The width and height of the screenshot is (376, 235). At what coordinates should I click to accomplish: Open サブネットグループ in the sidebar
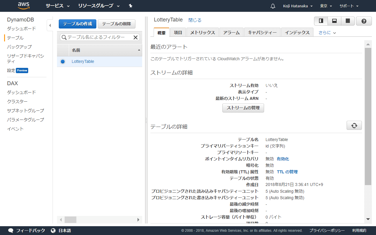click(x=26, y=110)
